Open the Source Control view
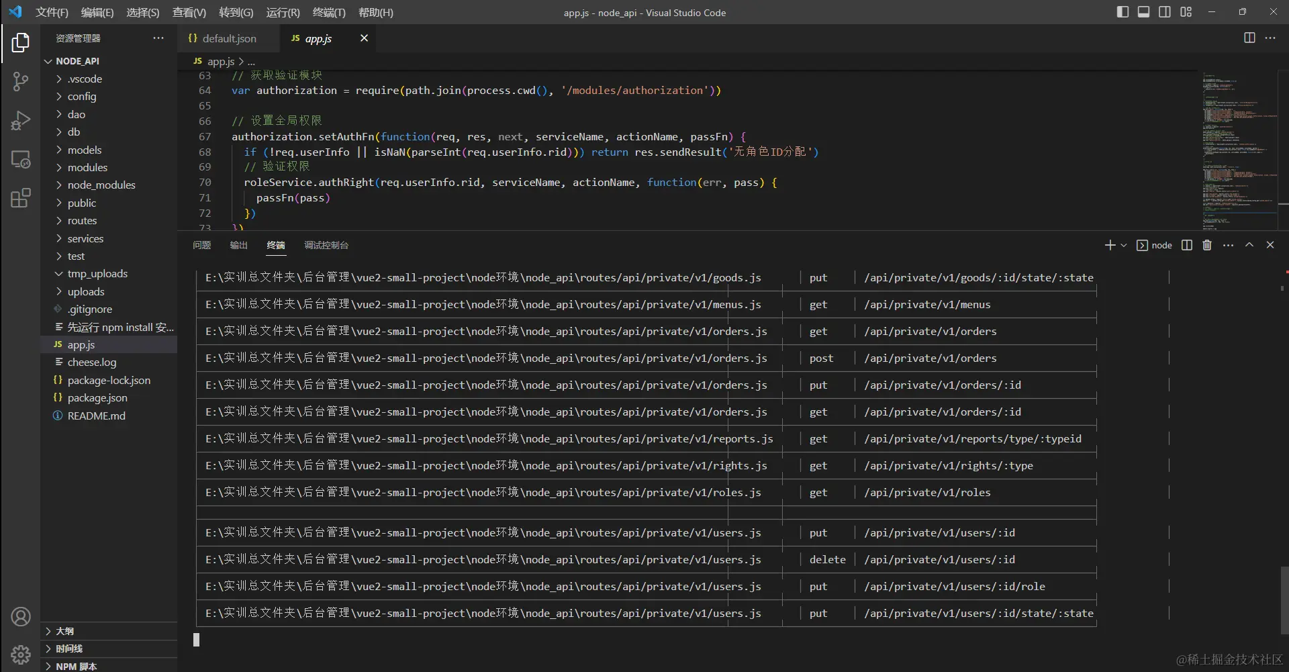The image size is (1289, 672). (20, 82)
